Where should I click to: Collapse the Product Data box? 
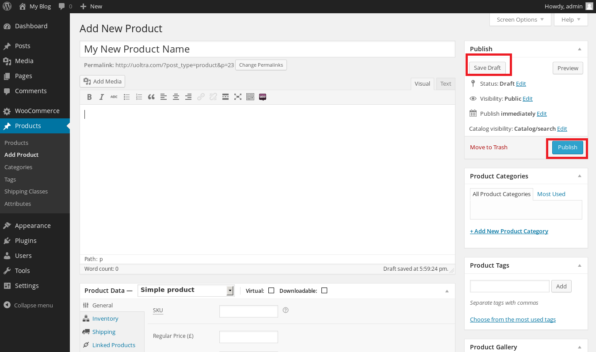[447, 291]
